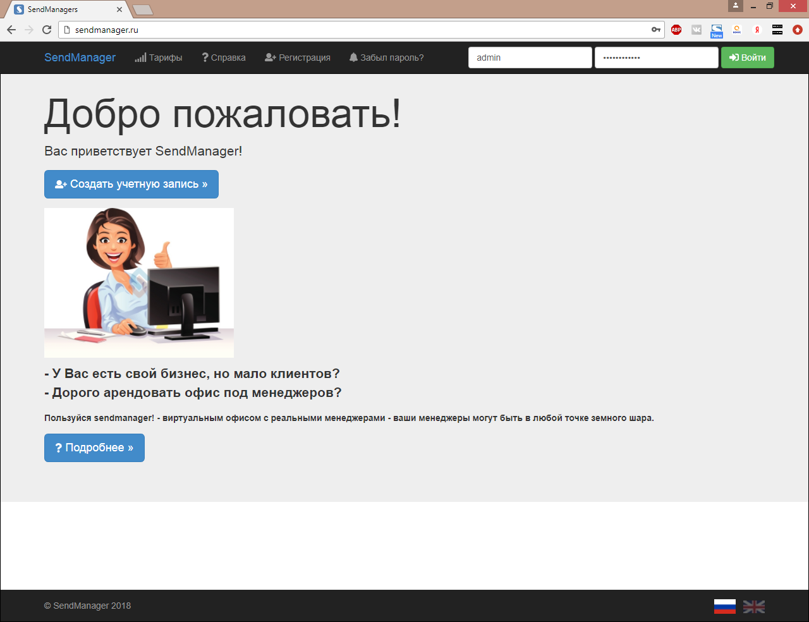Screen dimensions: 809x622
Task: Click the line about мало клиентов
Action: tap(192, 374)
